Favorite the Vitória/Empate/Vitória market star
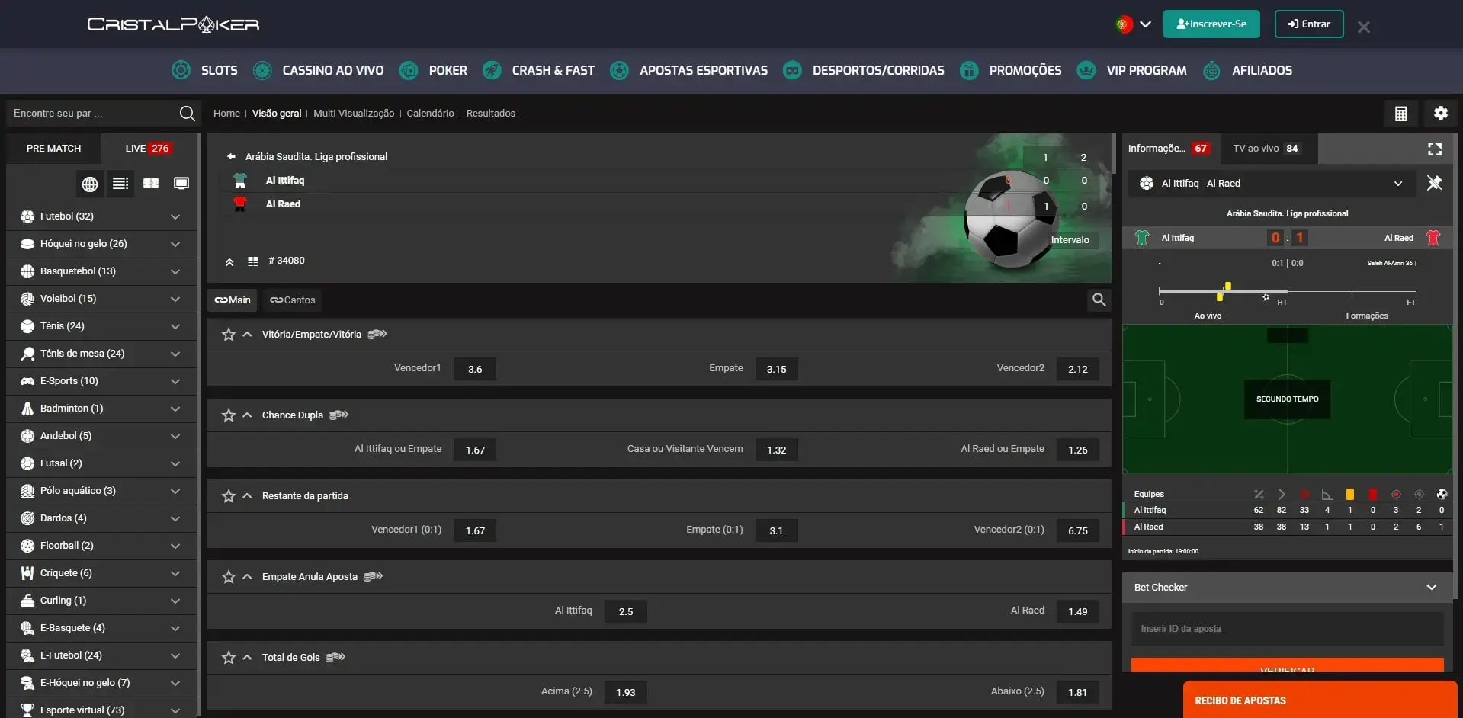Viewport: 1463px width, 718px height. (x=228, y=334)
